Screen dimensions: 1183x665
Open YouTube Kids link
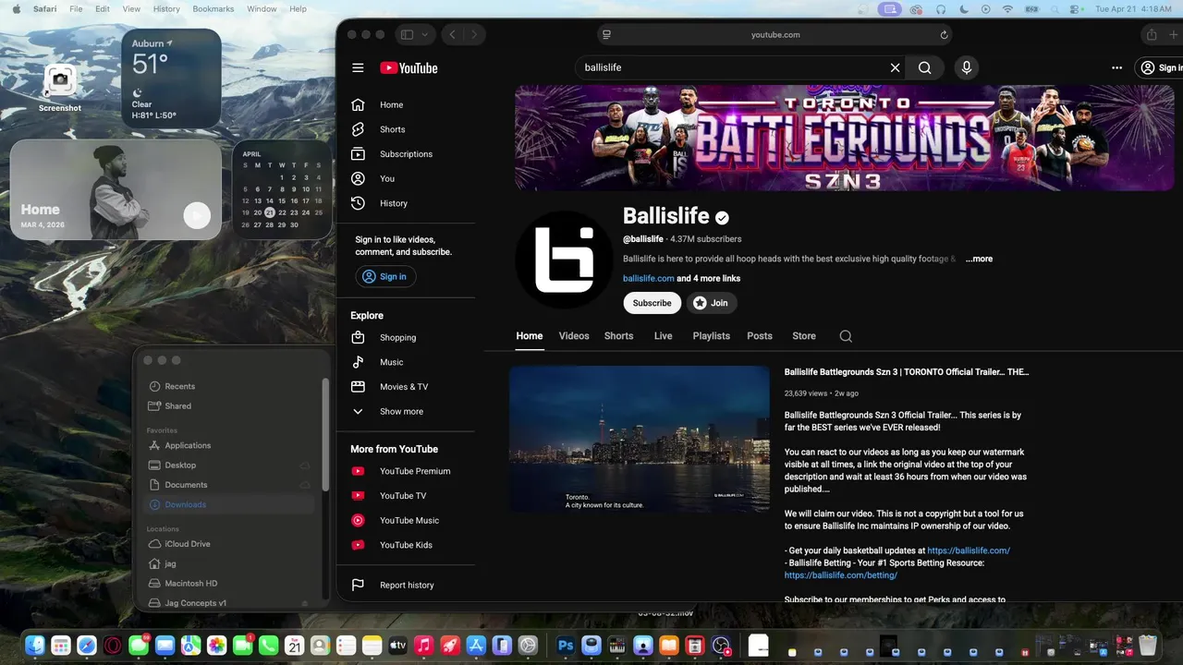pyautogui.click(x=406, y=545)
